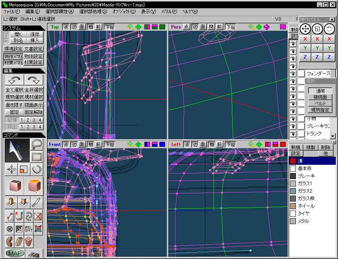This screenshot has width=338, height=259.
Task: Click the 全て選択 button
Action: 14,90
